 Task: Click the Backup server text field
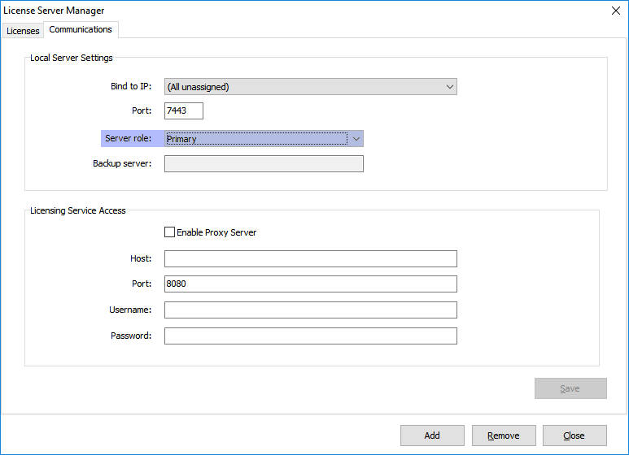coord(264,164)
